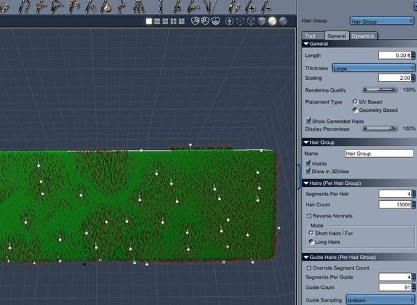
Task: Select the V-shaped two-strand hair tool
Action: click(210, 6)
